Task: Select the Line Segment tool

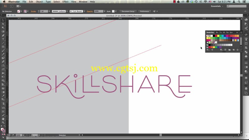Action: [x=3, y=43]
